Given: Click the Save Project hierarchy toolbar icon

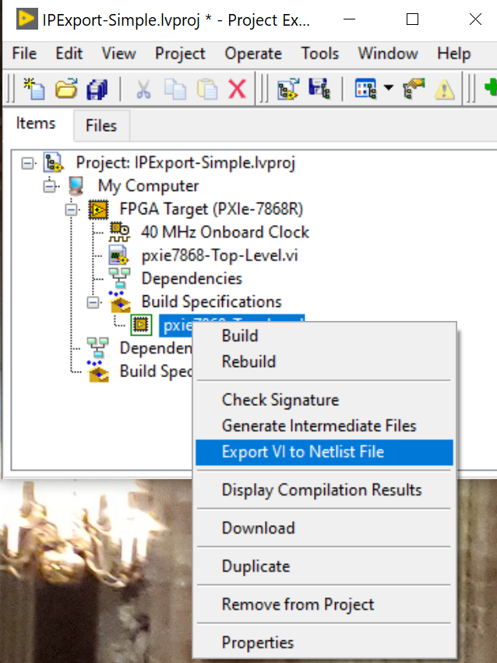Looking at the screenshot, I should pos(319,89).
